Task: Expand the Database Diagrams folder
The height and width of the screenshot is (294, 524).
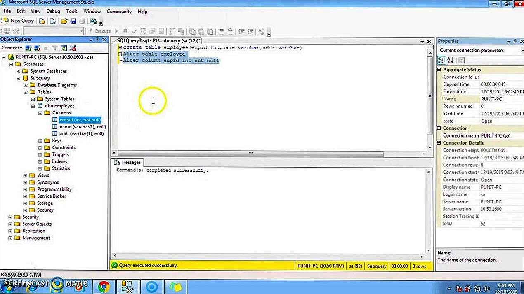Action: (26, 85)
